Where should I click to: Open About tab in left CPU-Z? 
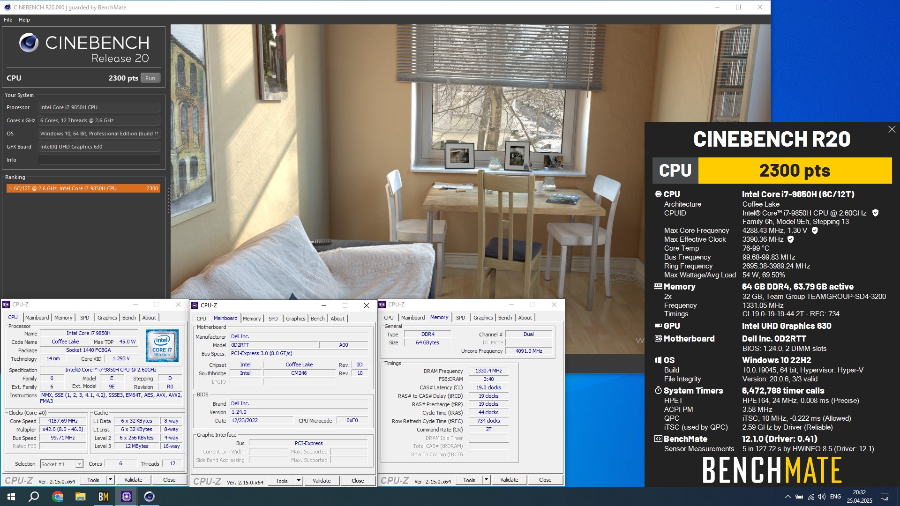[149, 318]
